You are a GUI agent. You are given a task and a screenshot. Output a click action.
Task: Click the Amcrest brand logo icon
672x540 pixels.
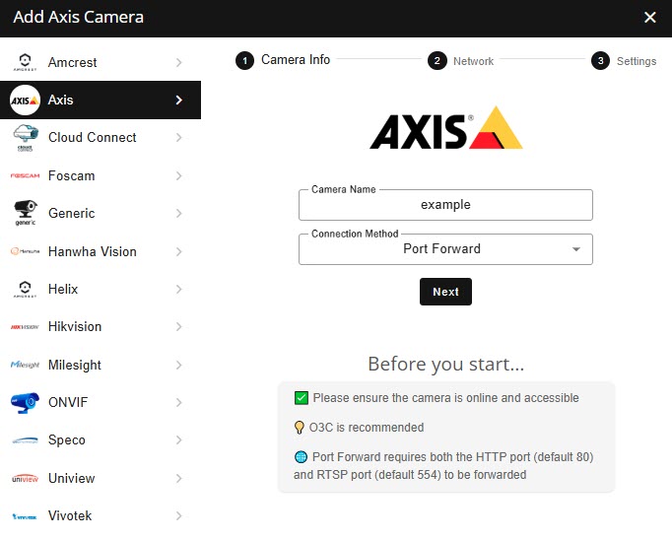pos(25,63)
